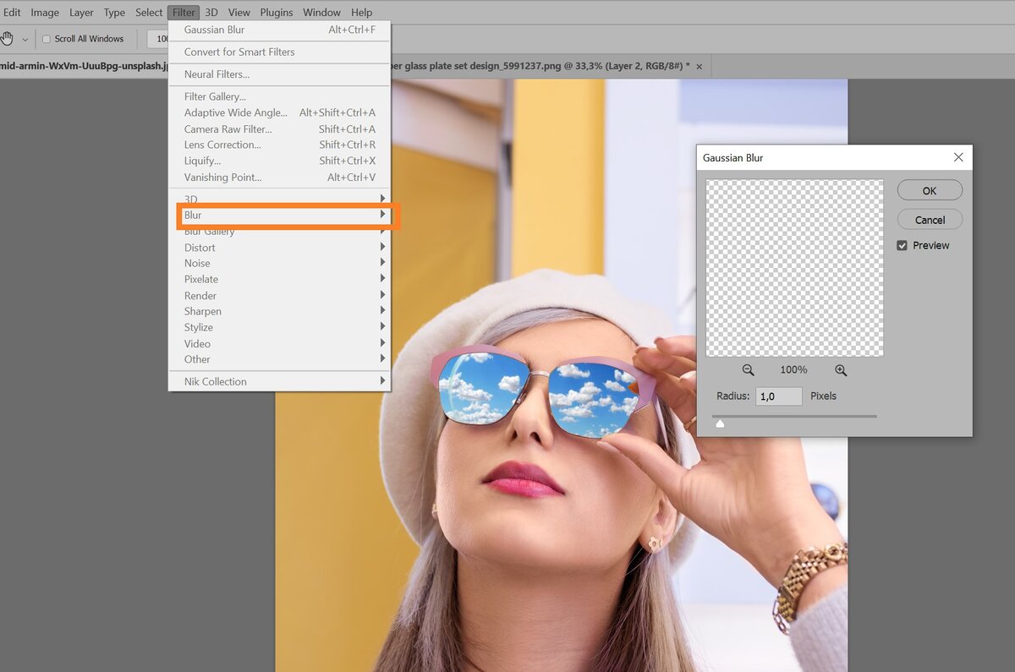This screenshot has height=672, width=1015.
Task: Click the 100% preview zoom value
Action: click(x=793, y=370)
